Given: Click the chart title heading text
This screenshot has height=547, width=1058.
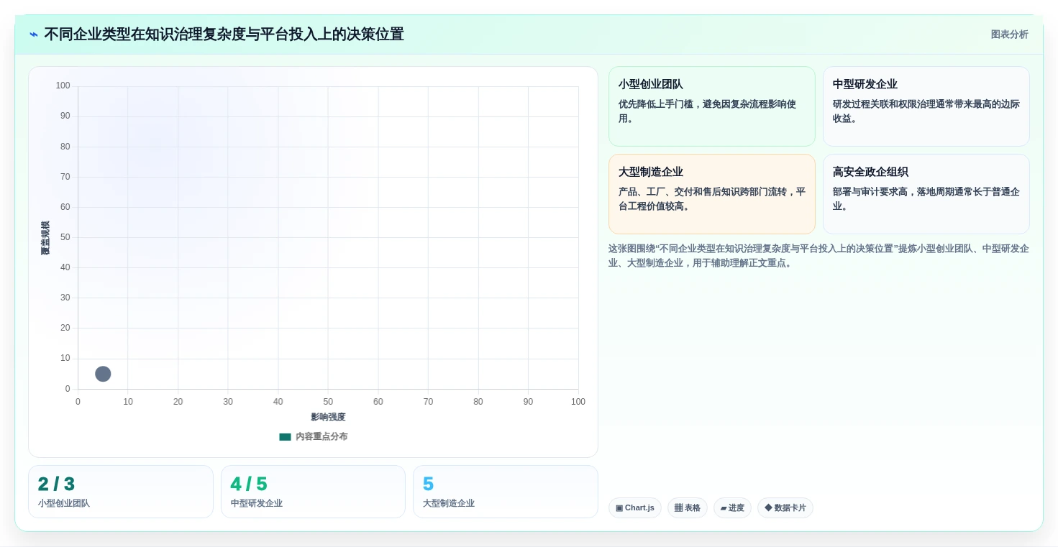Looking at the screenshot, I should point(224,35).
